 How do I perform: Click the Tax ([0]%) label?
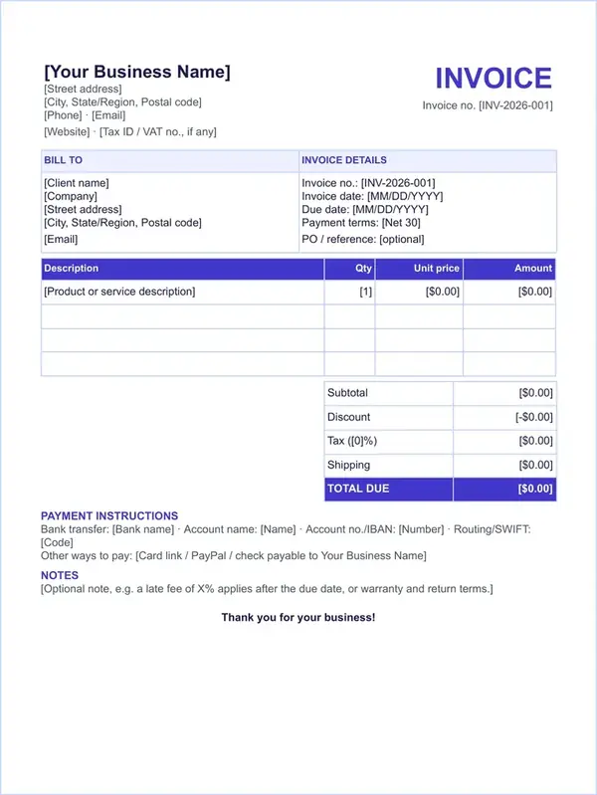point(352,441)
